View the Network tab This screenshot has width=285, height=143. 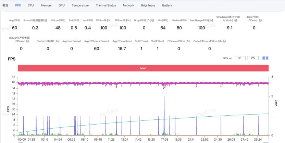point(128,5)
